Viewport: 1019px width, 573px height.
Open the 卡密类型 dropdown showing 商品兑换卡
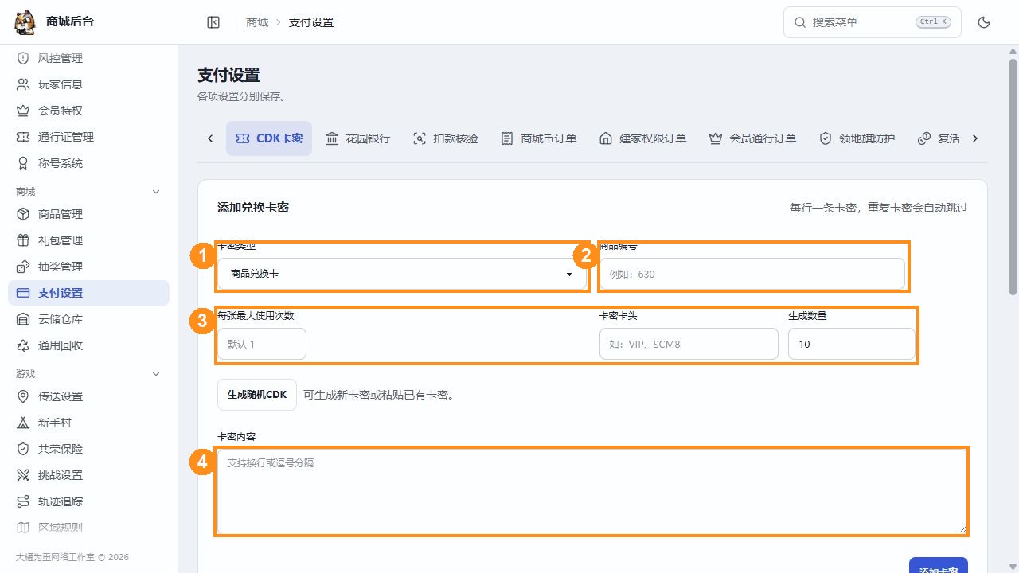402,274
